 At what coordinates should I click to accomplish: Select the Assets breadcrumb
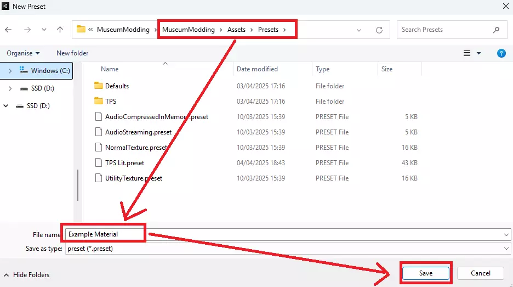click(236, 30)
